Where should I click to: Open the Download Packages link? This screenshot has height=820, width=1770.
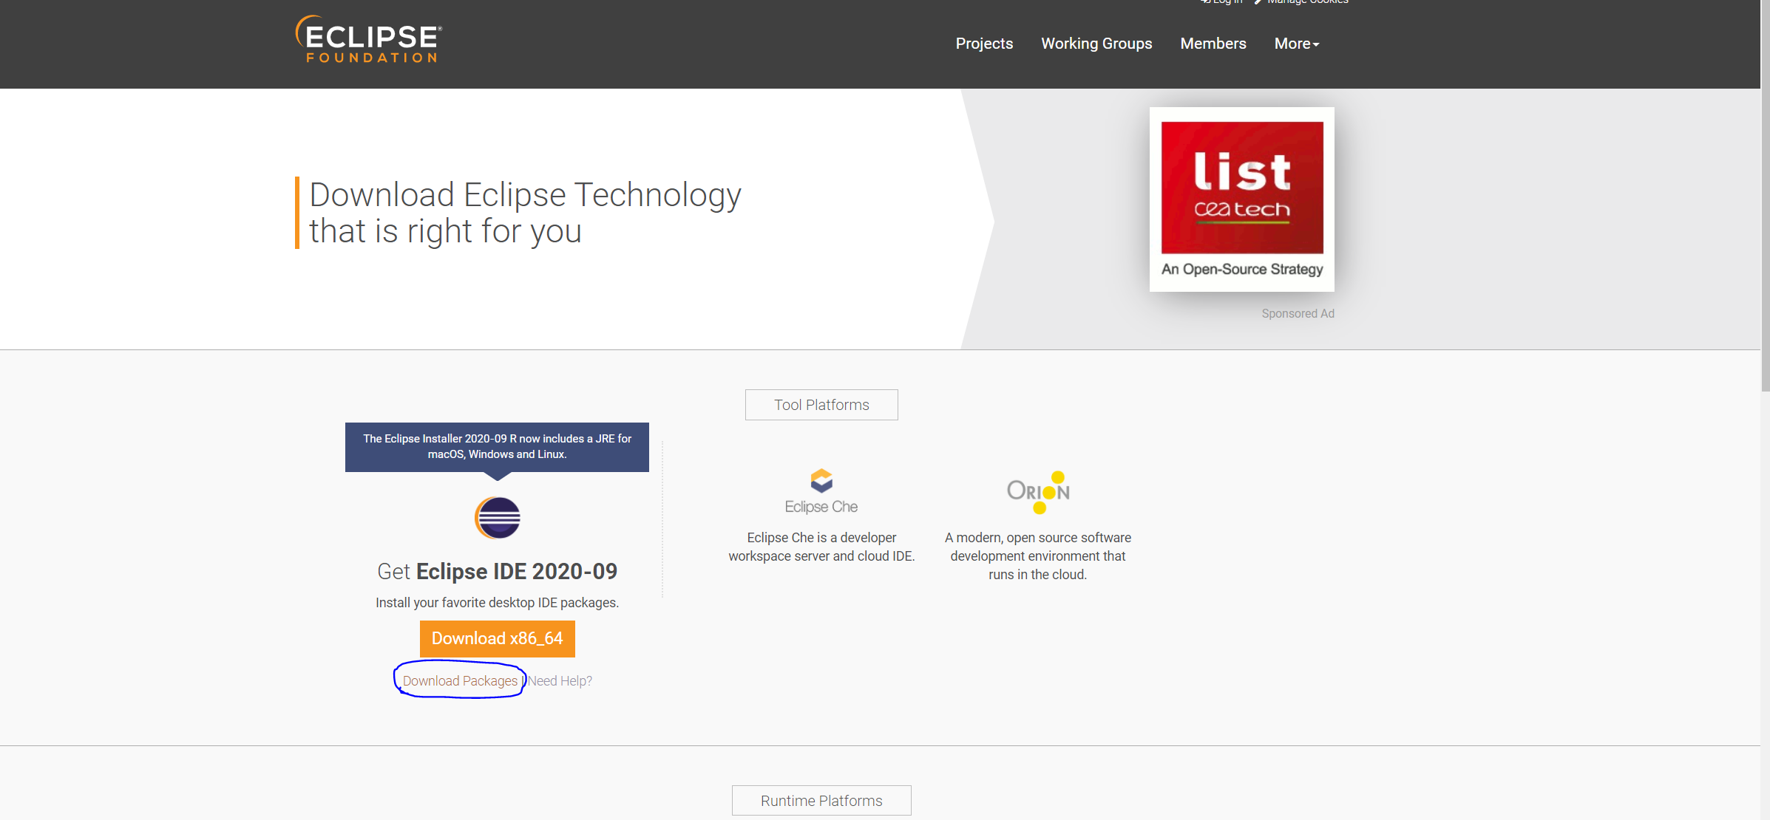pos(460,680)
